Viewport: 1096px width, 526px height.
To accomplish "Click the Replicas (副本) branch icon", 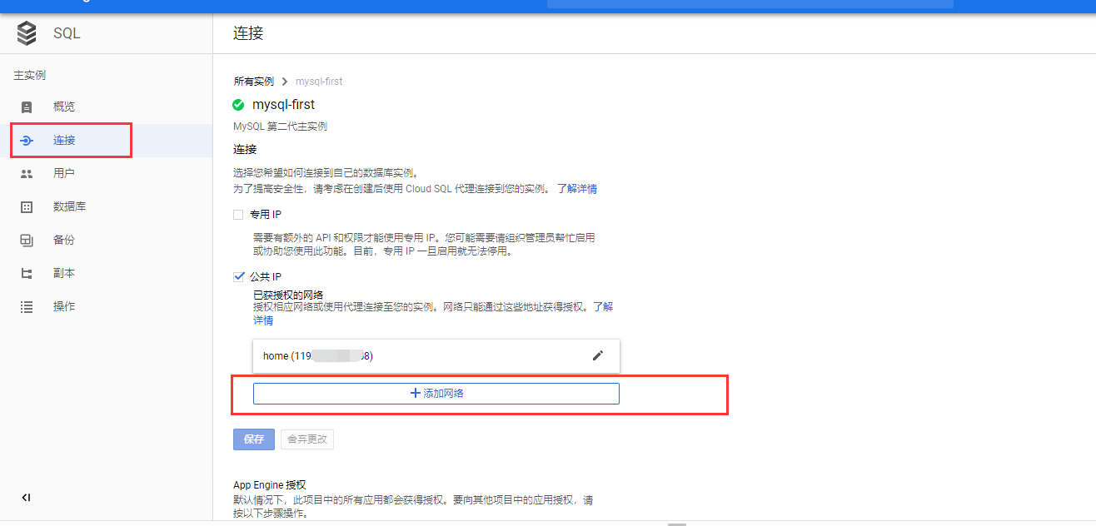I will [x=27, y=274].
